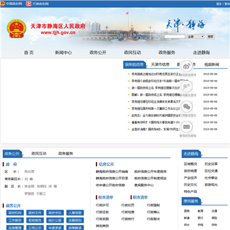Open 行政强制 link
230x230 pixels.
(x=153, y=205)
